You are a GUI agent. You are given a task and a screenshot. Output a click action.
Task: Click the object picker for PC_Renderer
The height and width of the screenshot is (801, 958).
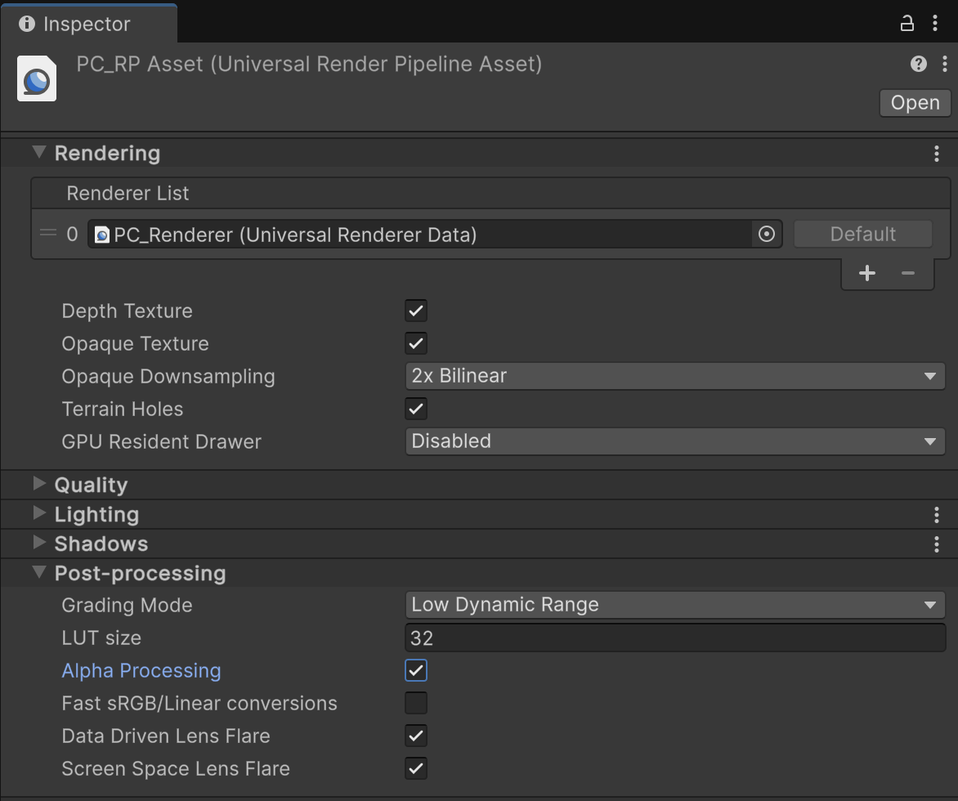pyautogui.click(x=766, y=235)
